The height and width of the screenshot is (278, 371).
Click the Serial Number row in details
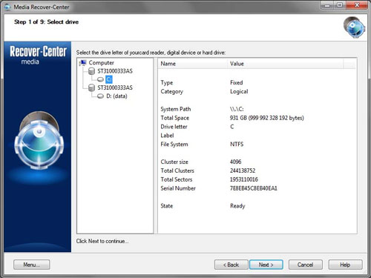[257, 188]
